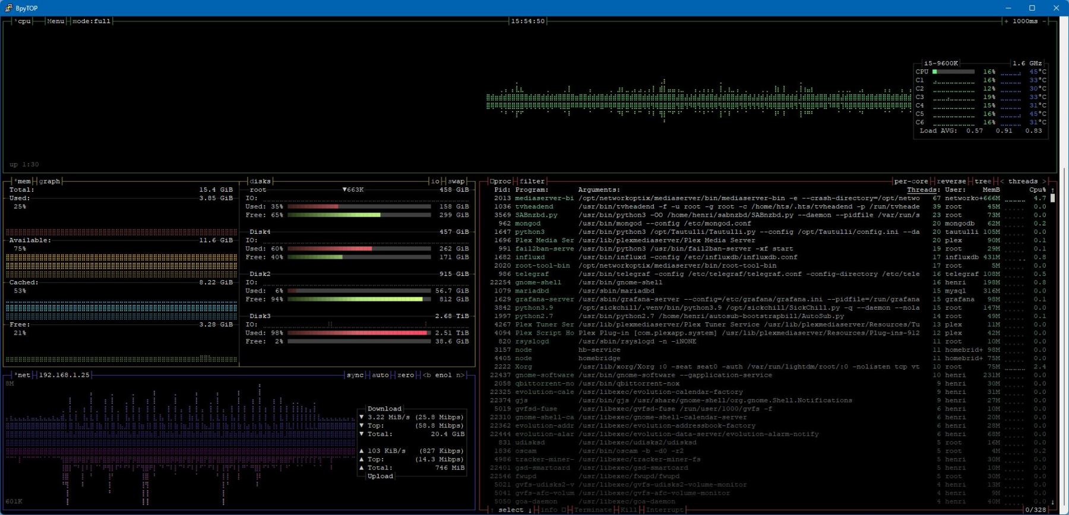Click sync in the net panel
This screenshot has width=1069, height=515.
355,375
